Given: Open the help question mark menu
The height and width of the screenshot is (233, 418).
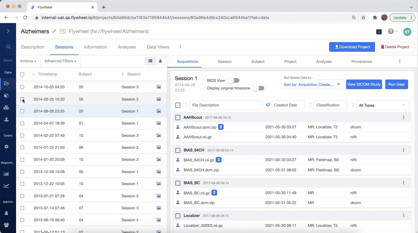Looking at the screenshot, I should click(x=392, y=31).
